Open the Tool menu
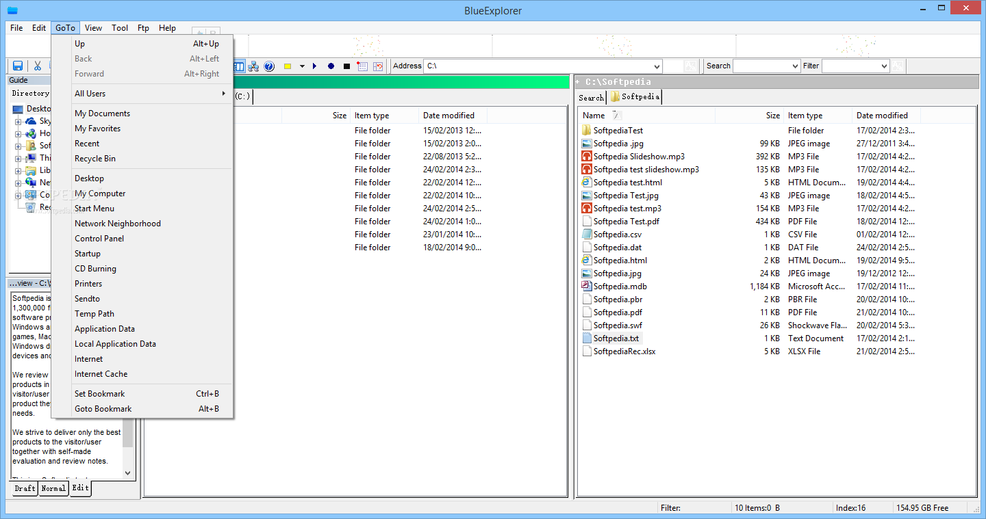 click(x=120, y=28)
